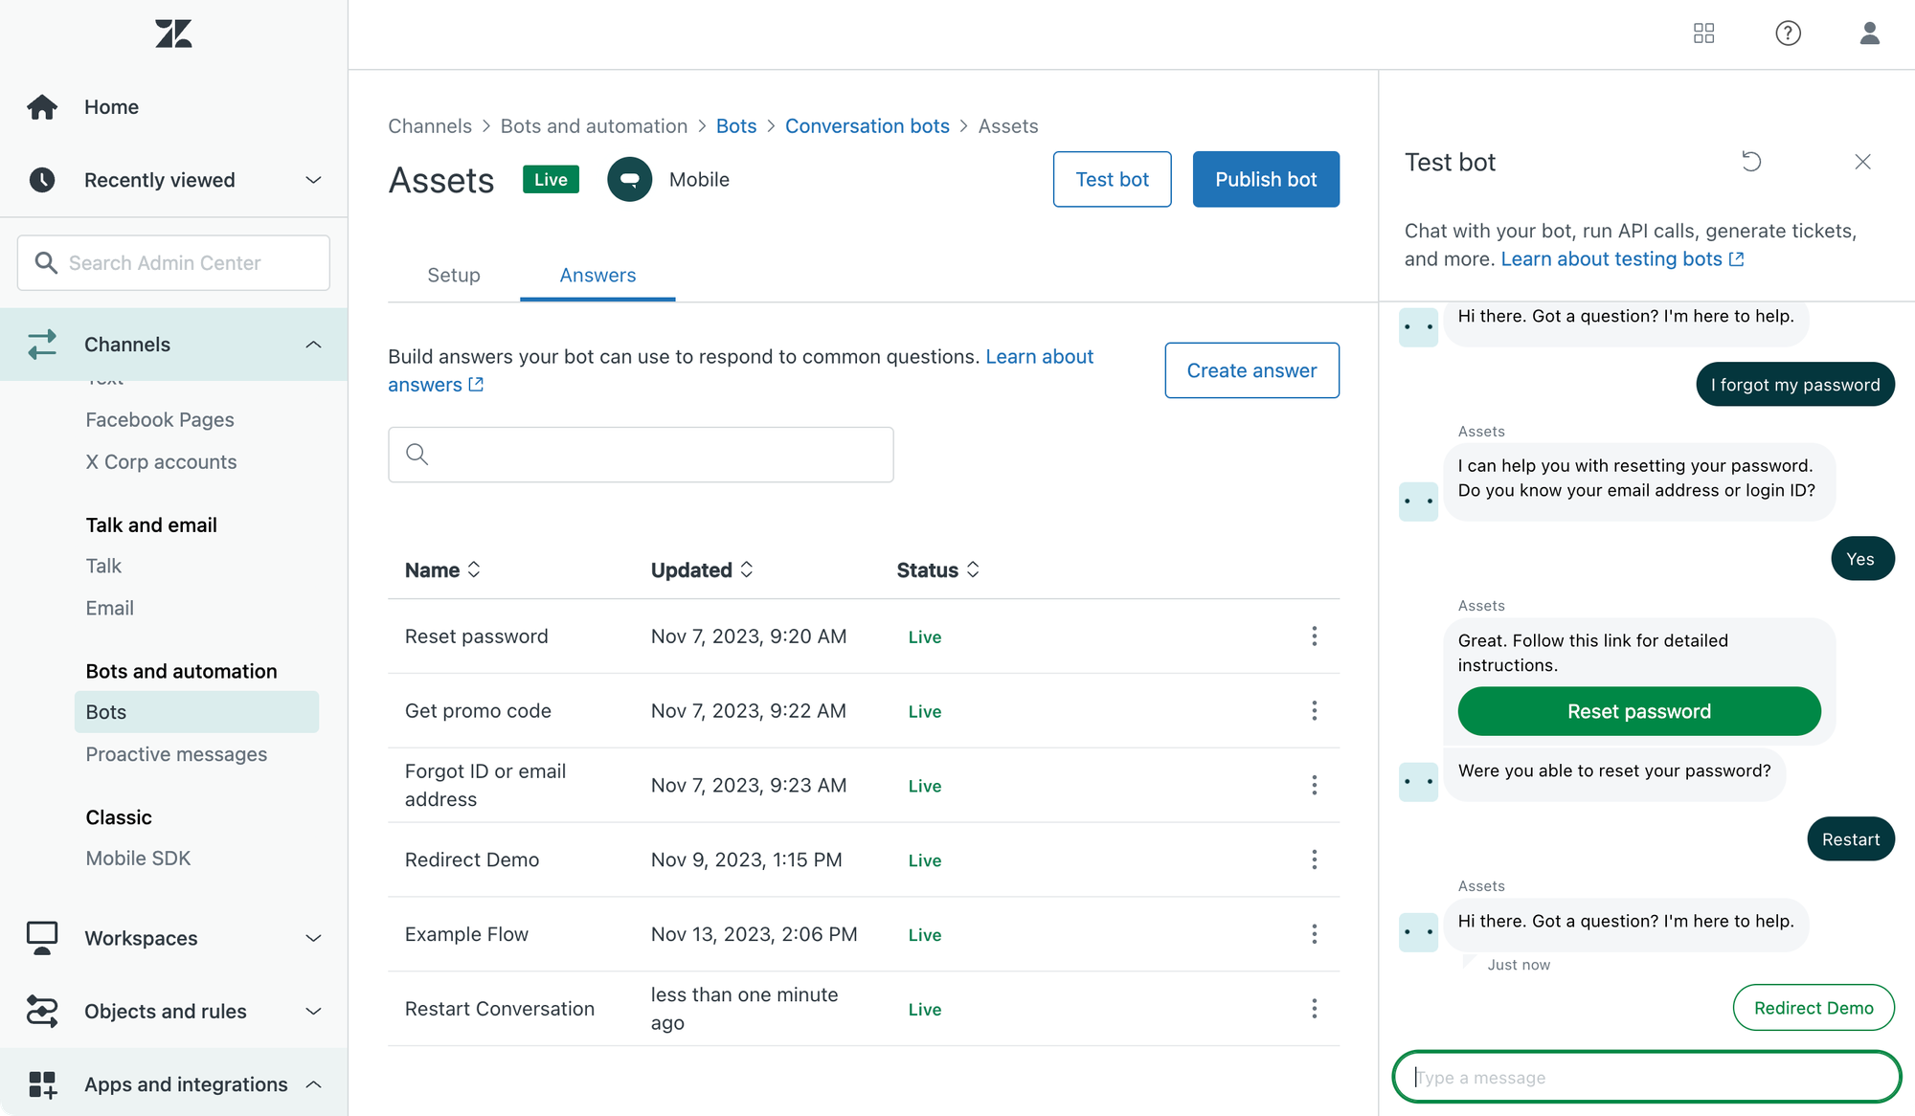Restart the test bot conversation icon

pos(1751,162)
